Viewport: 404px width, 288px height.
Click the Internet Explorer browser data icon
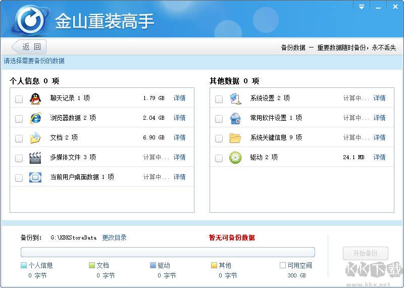coord(35,118)
